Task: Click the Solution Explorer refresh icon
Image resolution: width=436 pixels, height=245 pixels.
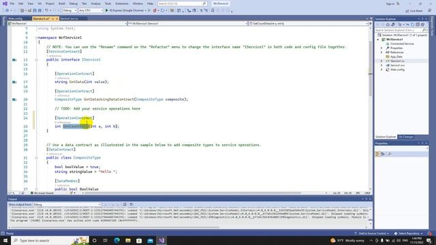Action: point(412,24)
